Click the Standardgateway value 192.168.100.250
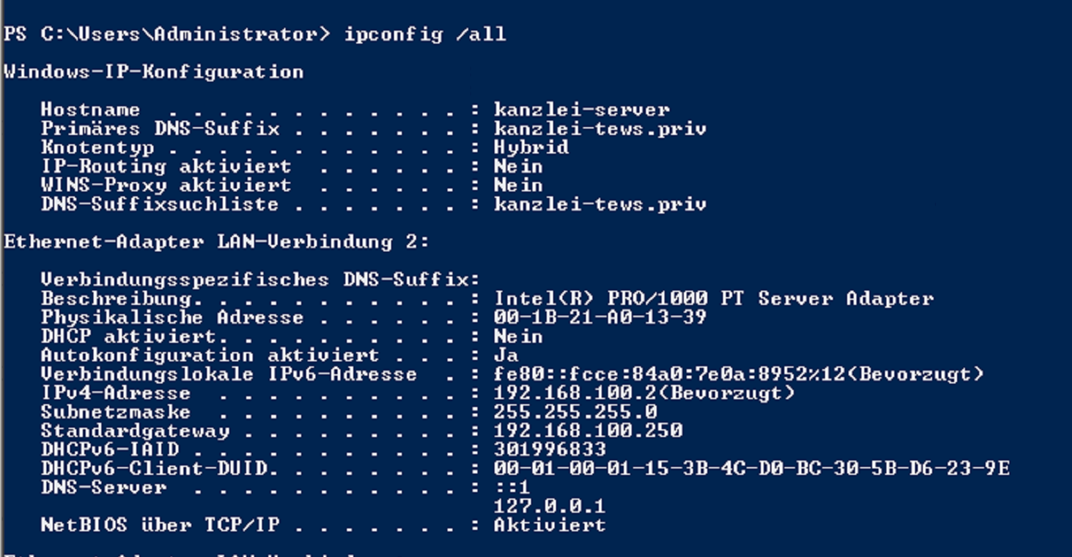 pos(587,431)
